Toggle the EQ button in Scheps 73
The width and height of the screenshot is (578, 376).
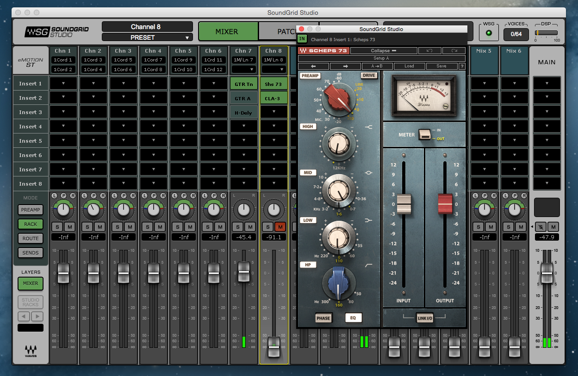pos(354,318)
